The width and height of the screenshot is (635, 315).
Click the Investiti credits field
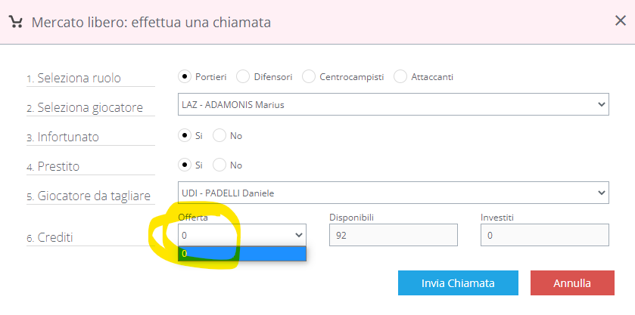coord(544,235)
